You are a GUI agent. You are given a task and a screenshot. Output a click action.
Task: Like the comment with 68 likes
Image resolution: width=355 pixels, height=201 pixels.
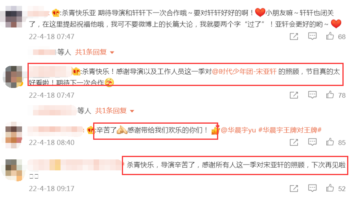(330, 36)
